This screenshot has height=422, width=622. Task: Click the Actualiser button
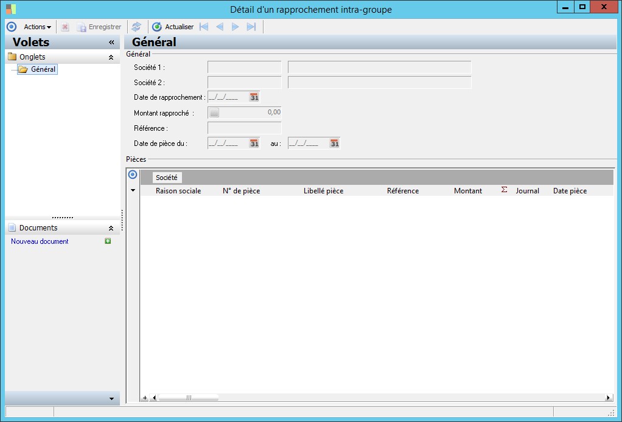tap(173, 27)
